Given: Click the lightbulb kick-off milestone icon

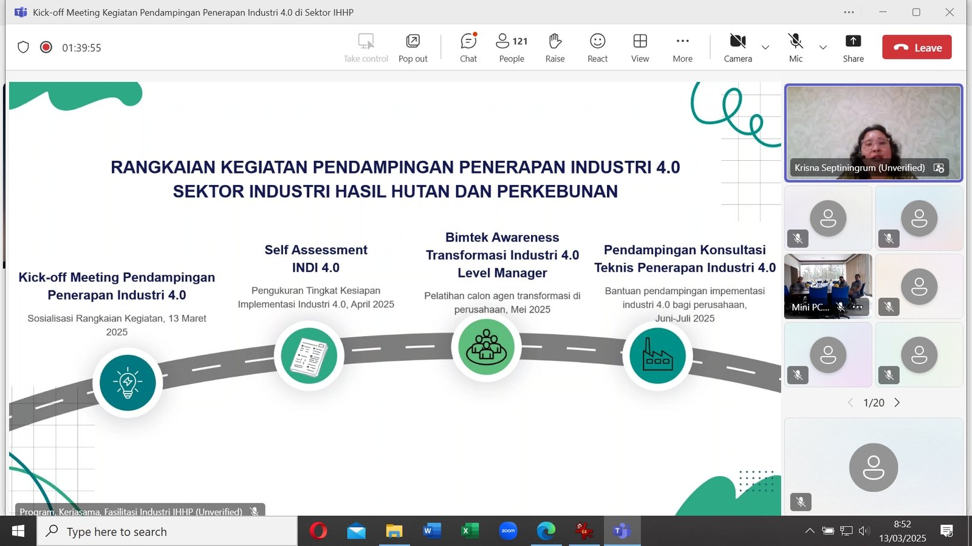Looking at the screenshot, I should pos(128,383).
